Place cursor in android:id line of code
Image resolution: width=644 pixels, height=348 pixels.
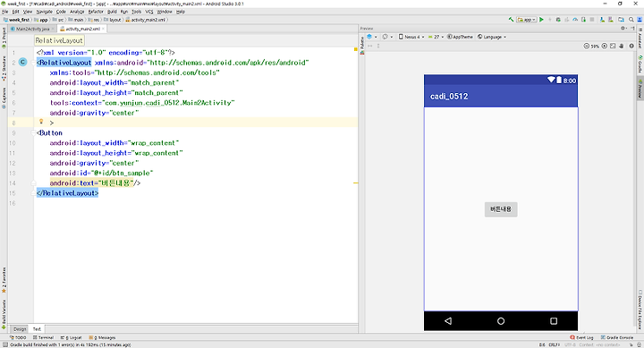click(x=101, y=173)
